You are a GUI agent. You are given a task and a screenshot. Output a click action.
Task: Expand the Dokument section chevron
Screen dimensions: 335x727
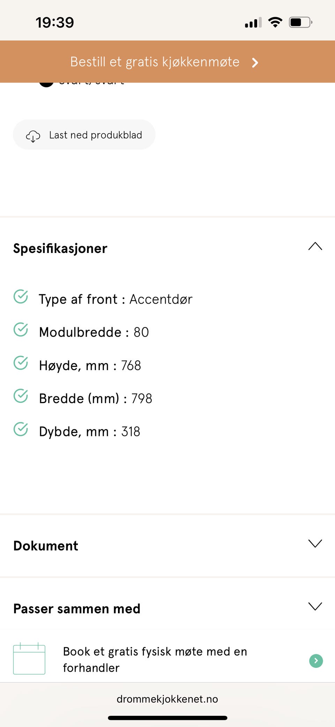[x=315, y=543]
